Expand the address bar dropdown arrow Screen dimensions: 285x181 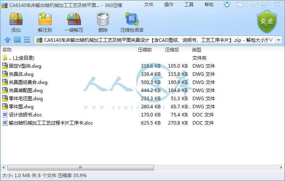[x=279, y=40]
